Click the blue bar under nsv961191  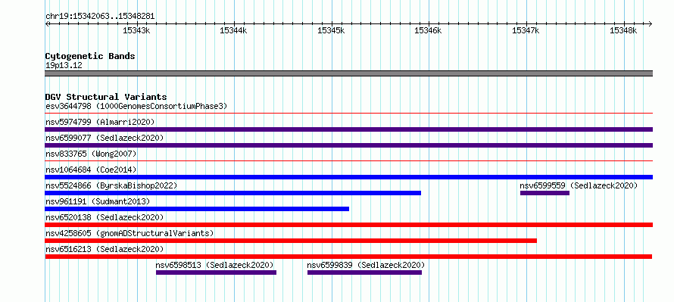[x=197, y=209]
